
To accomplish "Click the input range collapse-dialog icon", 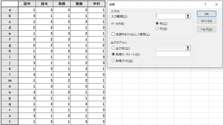I will point(188,16).
